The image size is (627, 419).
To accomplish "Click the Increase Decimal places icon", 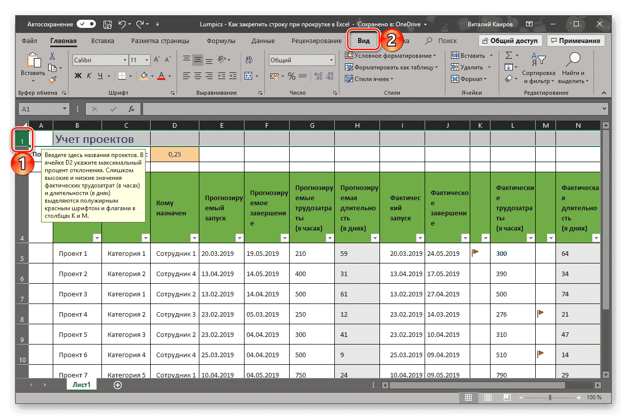I will pyautogui.click(x=317, y=75).
